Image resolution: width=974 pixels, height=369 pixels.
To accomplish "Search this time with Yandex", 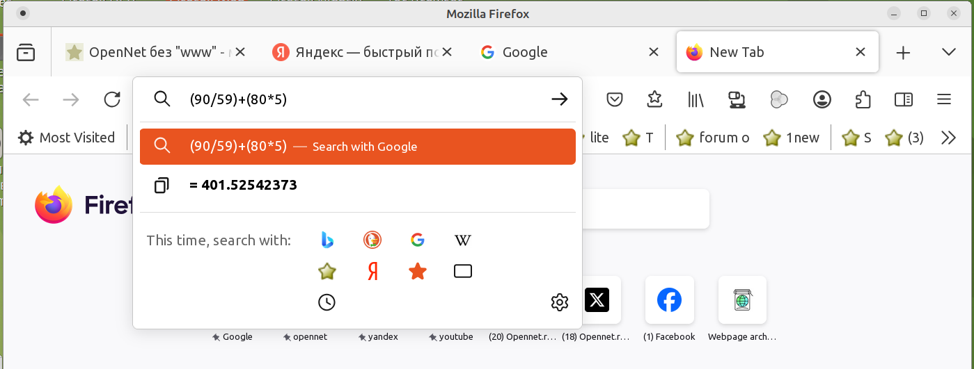I will 372,271.
